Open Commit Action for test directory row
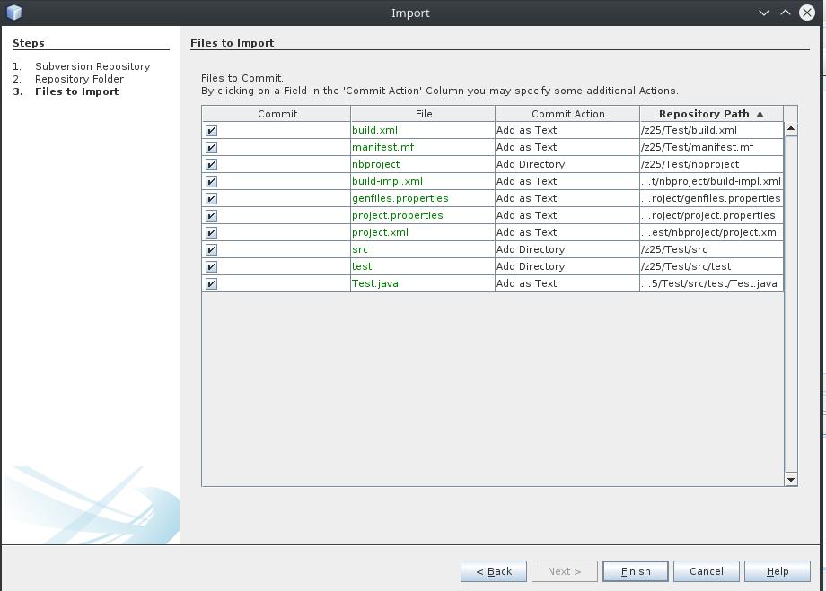The height and width of the screenshot is (591, 826). [x=567, y=266]
